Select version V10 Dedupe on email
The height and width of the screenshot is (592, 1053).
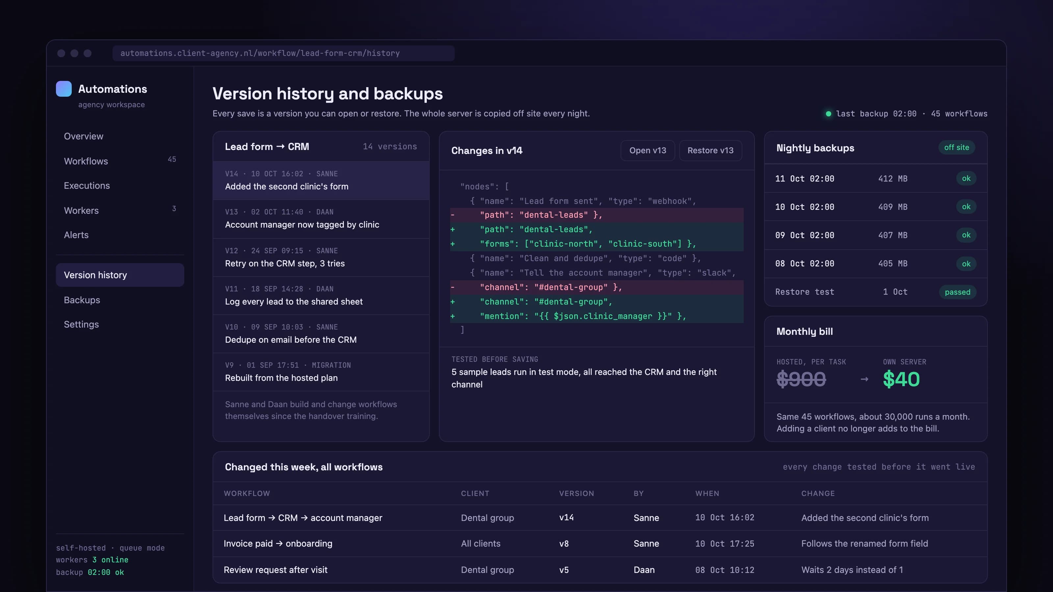321,333
